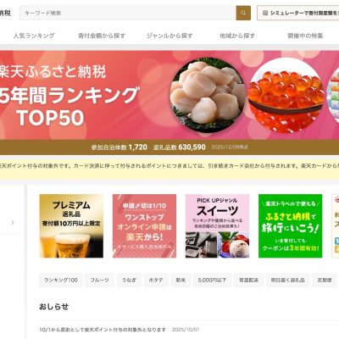Open the 人気ランキング menu
Screen dimensions: 339x339
[34, 36]
